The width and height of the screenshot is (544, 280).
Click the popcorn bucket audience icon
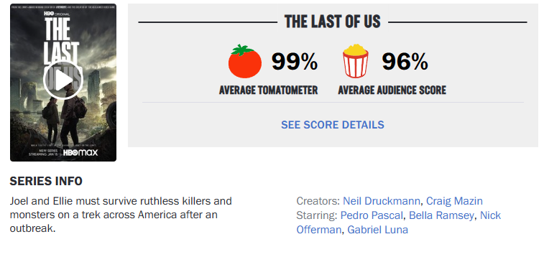355,61
